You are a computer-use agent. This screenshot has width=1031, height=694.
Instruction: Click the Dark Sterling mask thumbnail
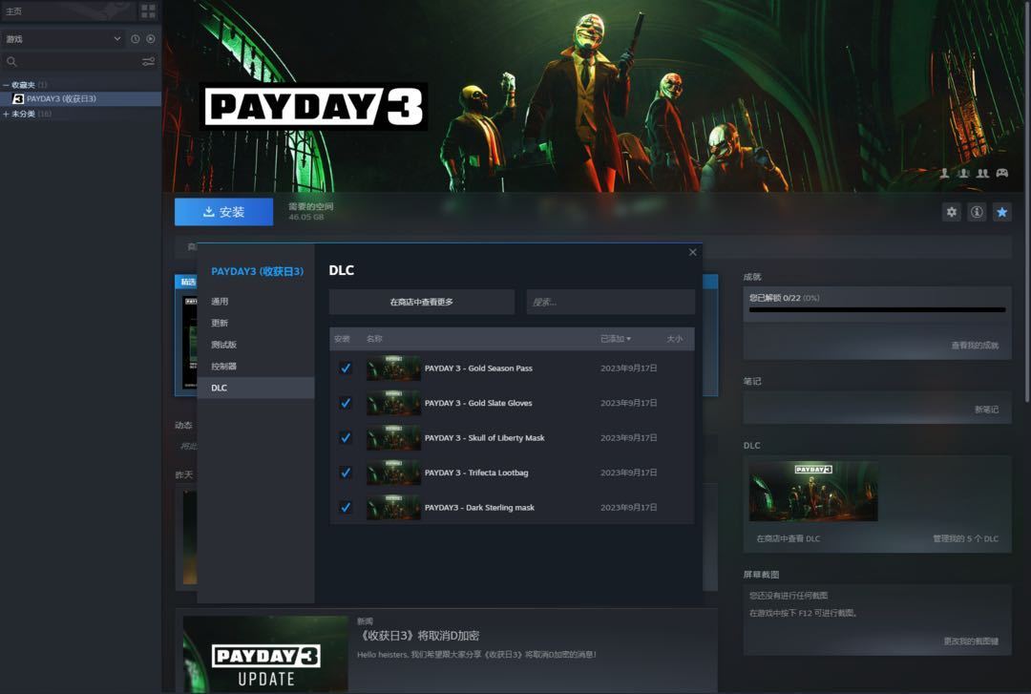(393, 508)
